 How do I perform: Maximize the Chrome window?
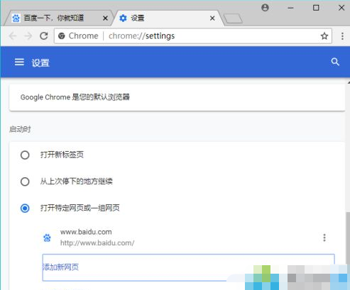click(x=316, y=8)
